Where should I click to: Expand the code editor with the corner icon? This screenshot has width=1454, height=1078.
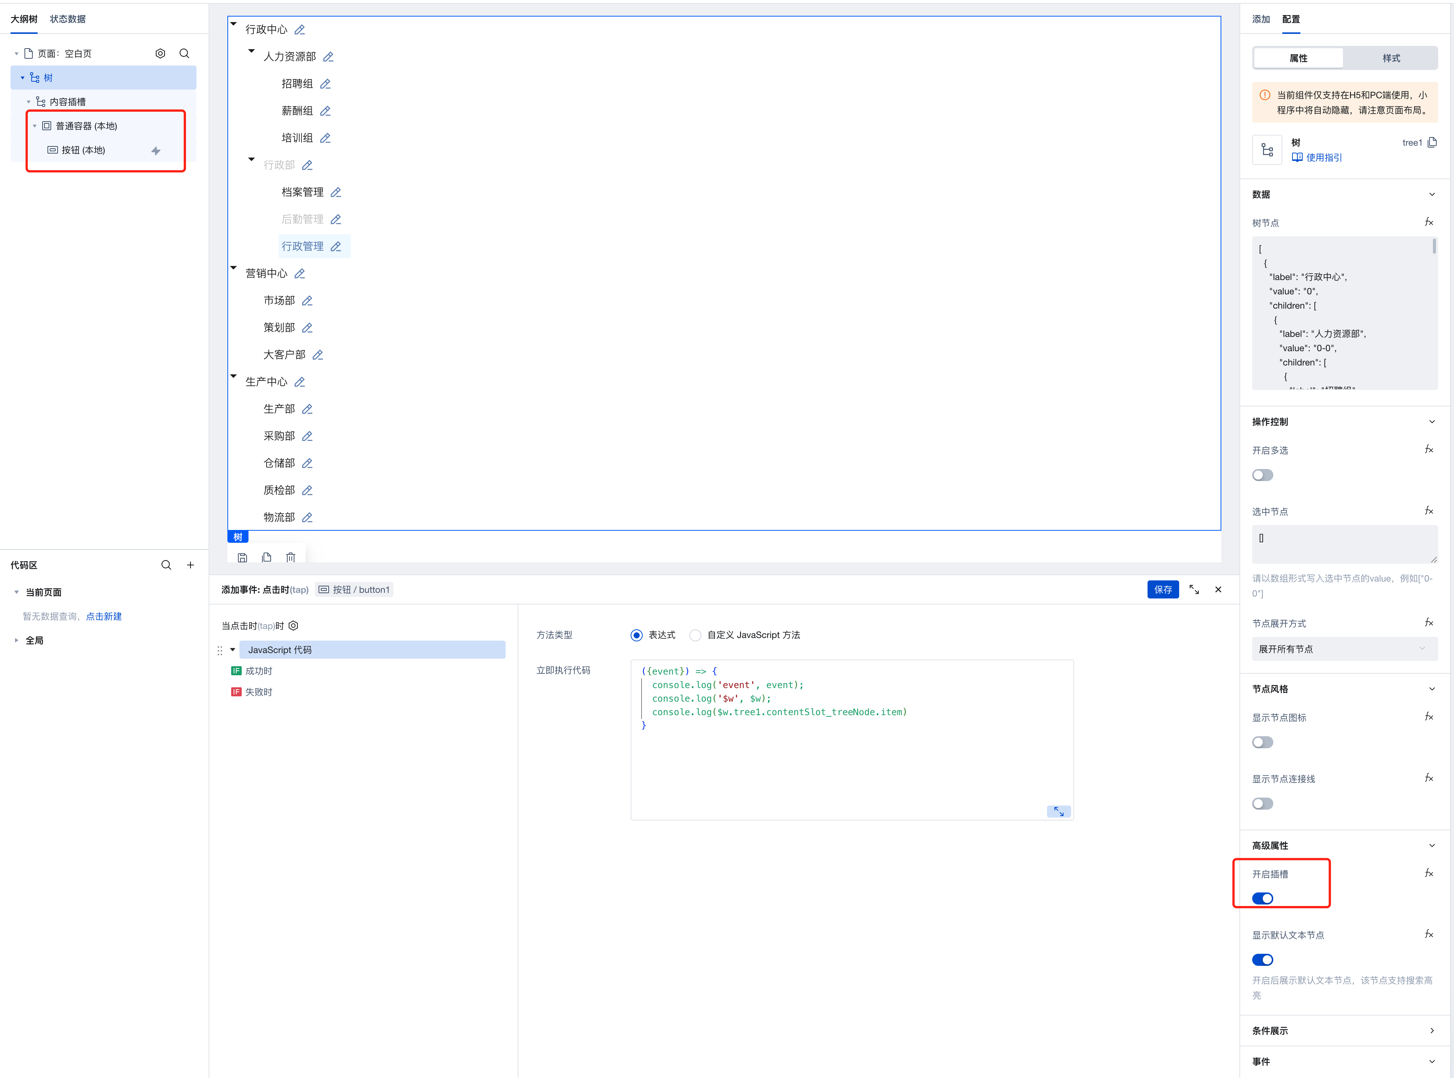(1059, 811)
